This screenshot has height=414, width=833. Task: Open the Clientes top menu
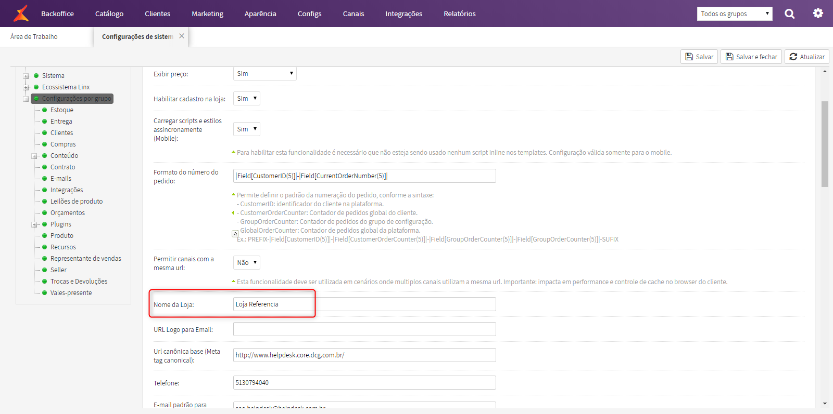point(157,14)
